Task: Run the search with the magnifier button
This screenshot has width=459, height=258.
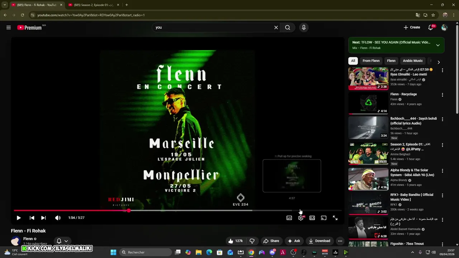Action: (288, 27)
